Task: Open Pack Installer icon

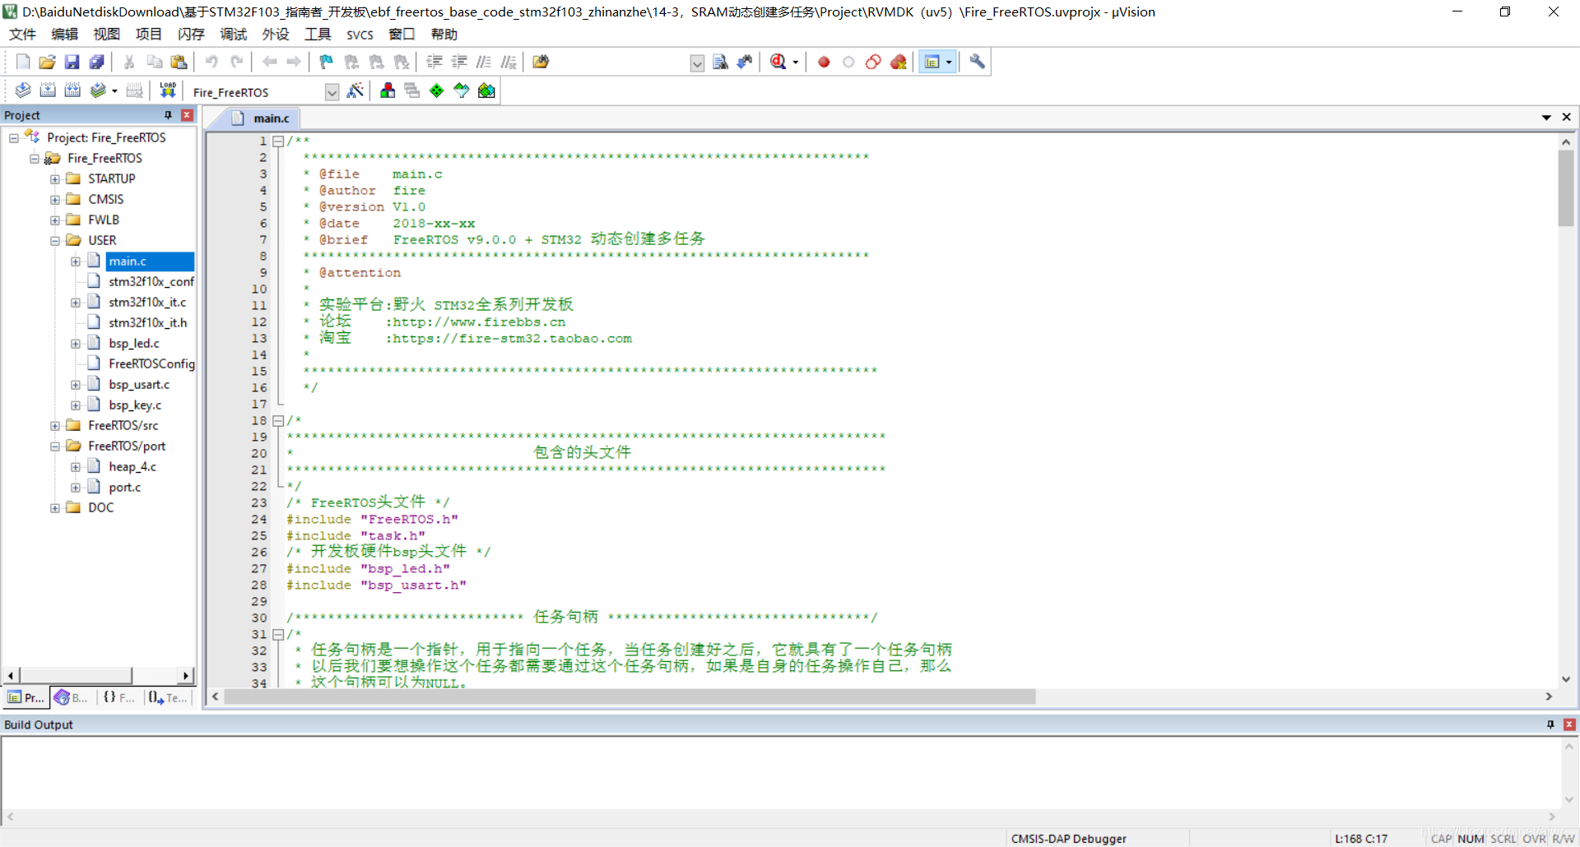Action: coord(486,90)
